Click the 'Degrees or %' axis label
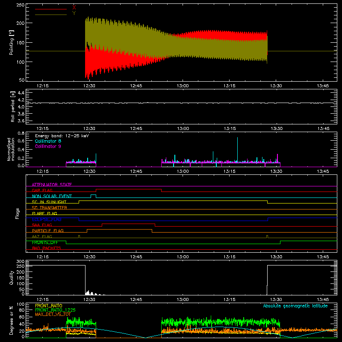This screenshot has height=342, width=342. click(x=12, y=321)
